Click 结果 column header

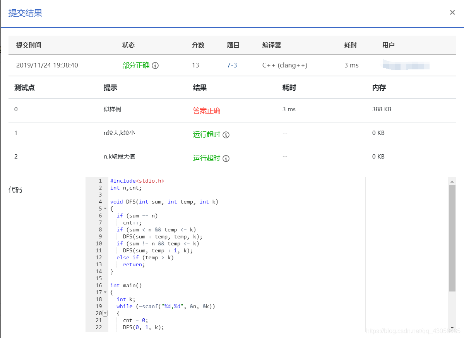coord(200,88)
